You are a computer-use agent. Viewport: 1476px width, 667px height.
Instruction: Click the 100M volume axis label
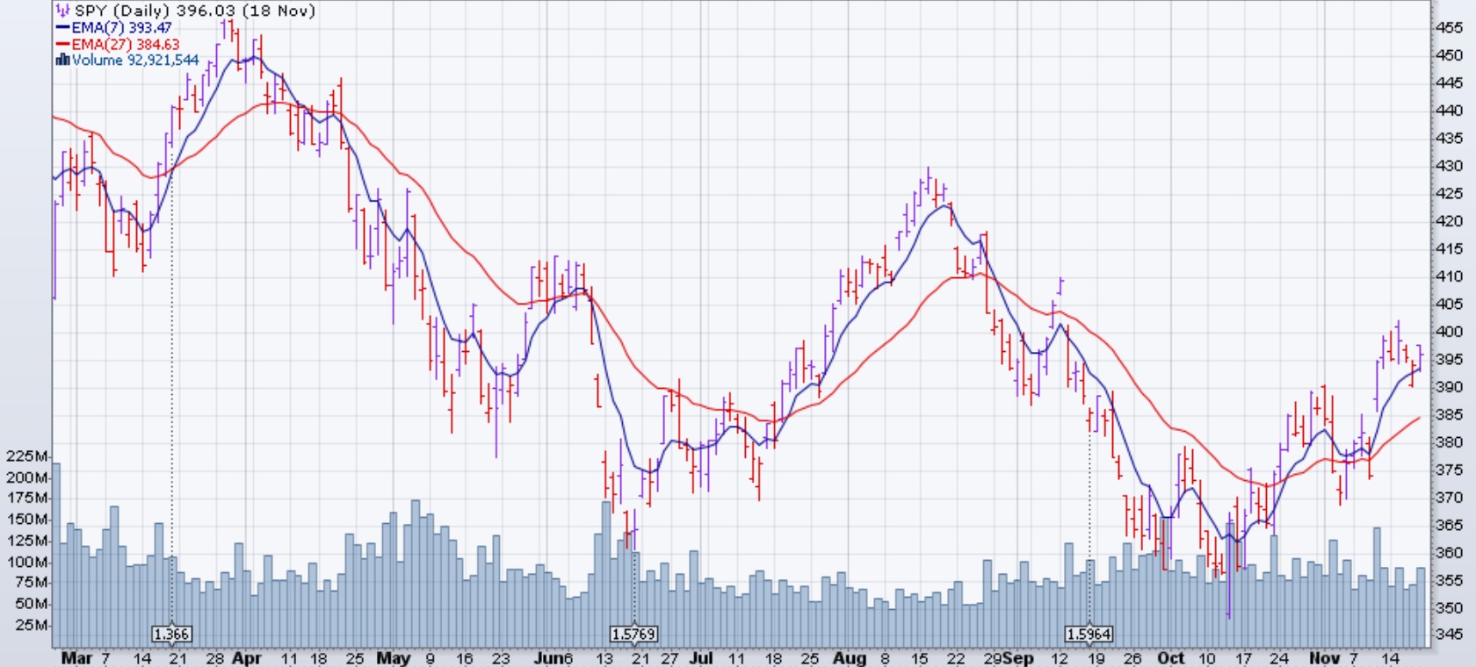click(26, 562)
